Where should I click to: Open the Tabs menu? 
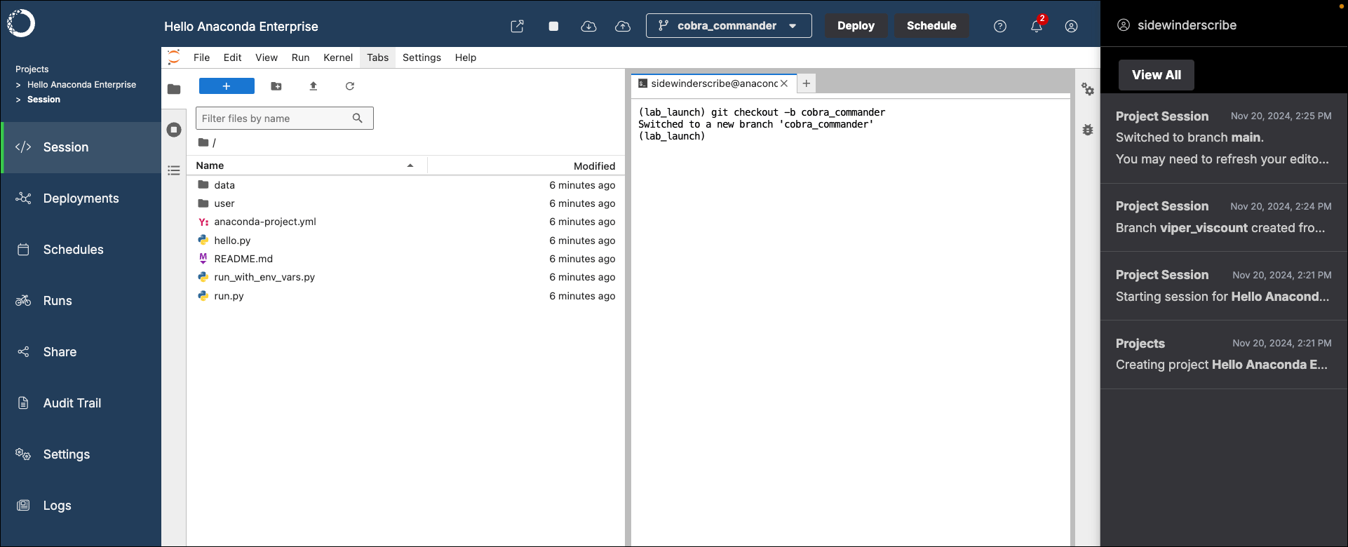click(x=377, y=58)
